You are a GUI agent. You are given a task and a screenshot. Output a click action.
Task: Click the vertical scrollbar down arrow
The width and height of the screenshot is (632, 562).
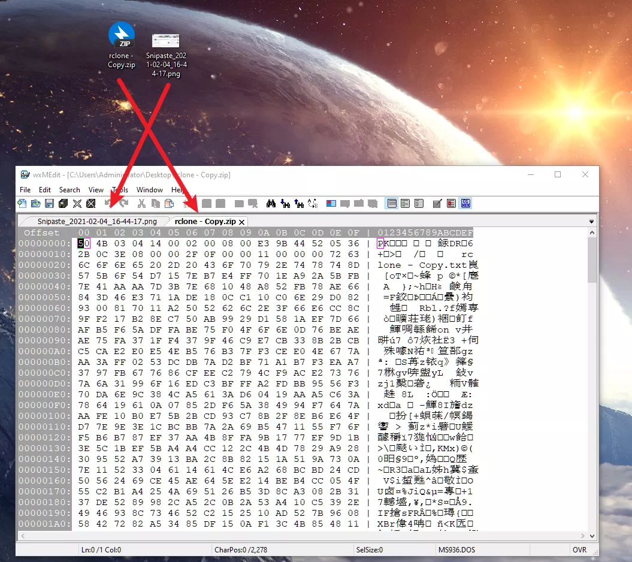coord(592,536)
